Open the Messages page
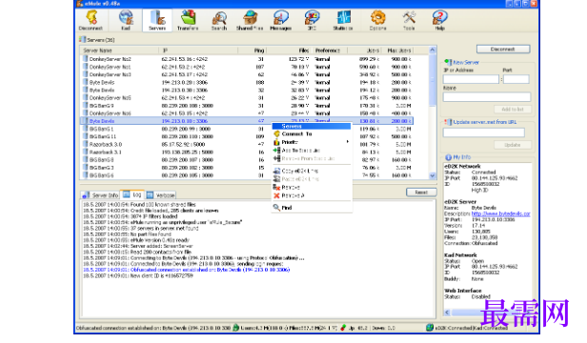 click(x=281, y=20)
